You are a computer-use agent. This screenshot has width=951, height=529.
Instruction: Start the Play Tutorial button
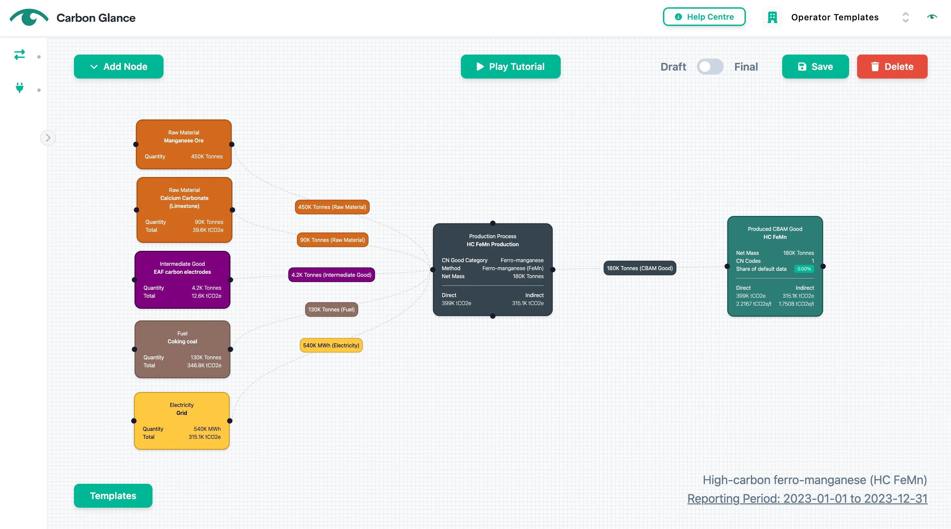(x=510, y=67)
